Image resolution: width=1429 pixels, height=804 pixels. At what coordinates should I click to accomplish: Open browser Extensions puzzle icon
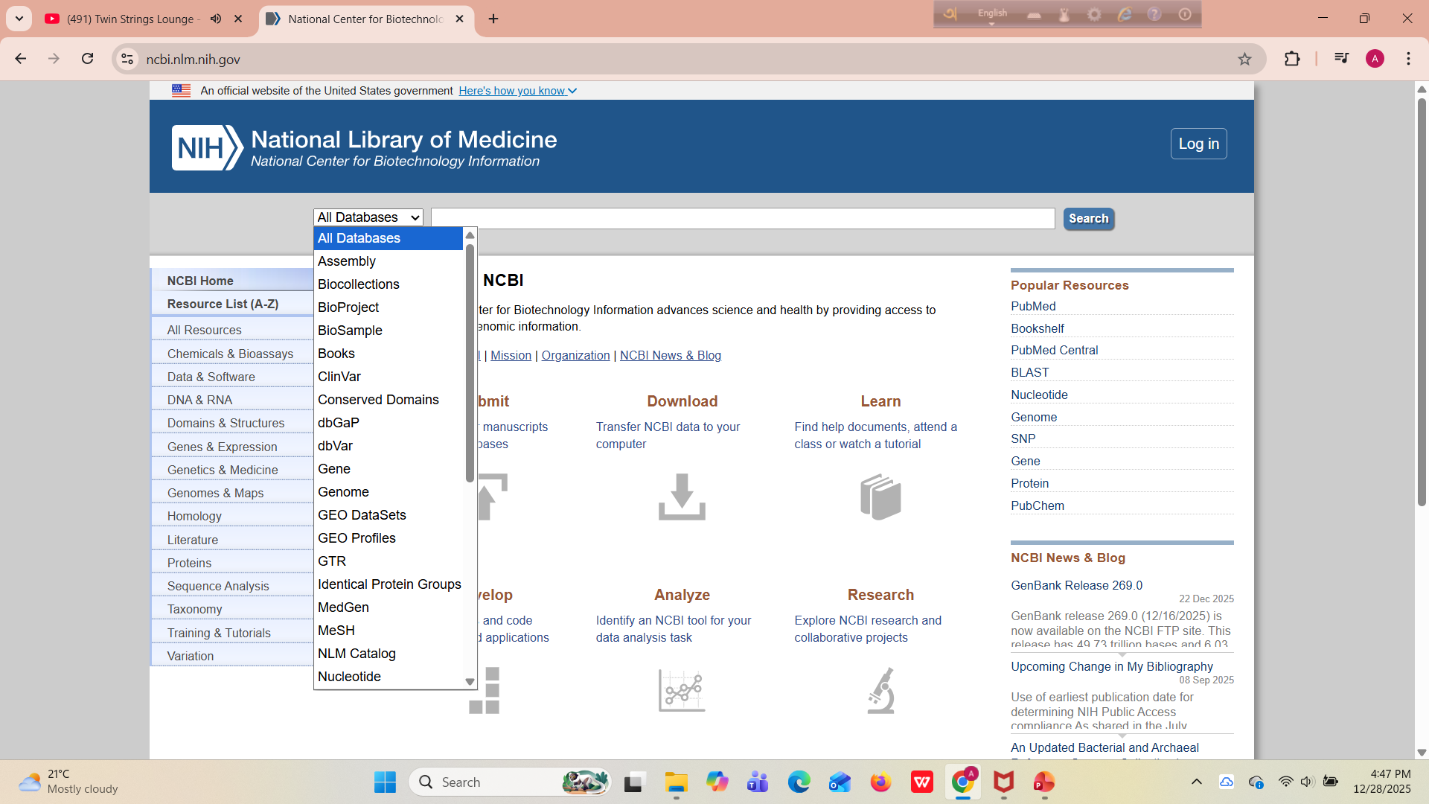1292,59
